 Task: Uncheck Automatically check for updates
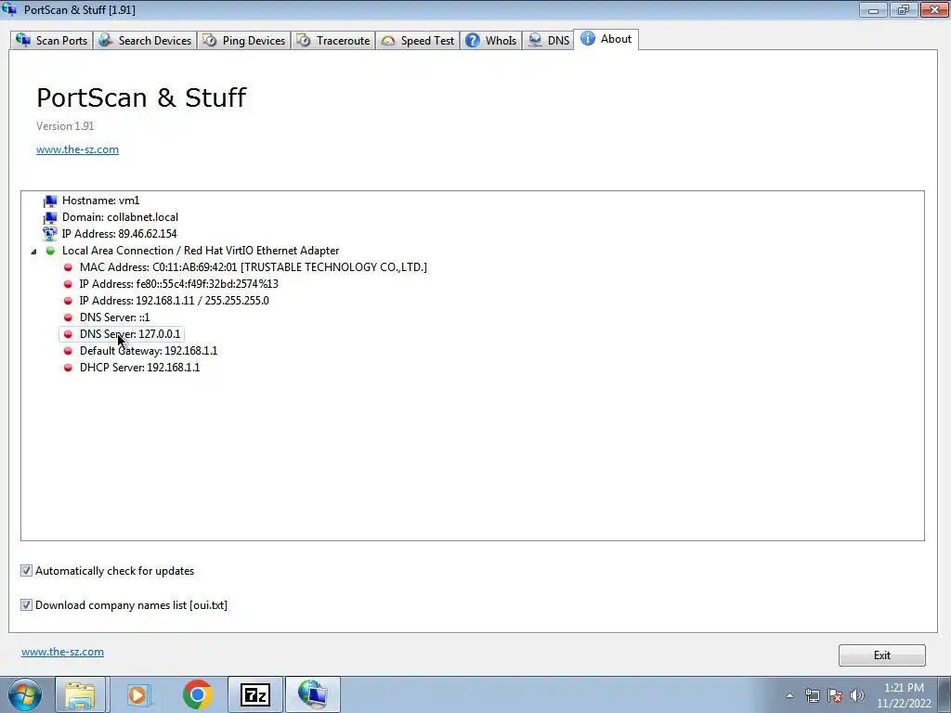pyautogui.click(x=26, y=571)
